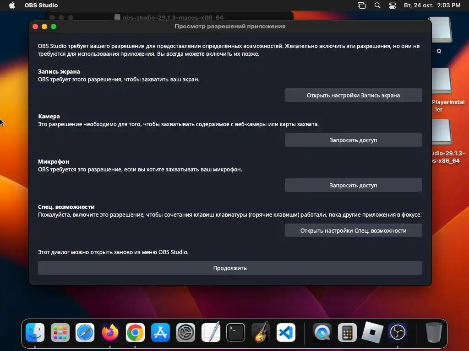Open Launchpad in the dock
469x351 pixels.
[x=60, y=333]
